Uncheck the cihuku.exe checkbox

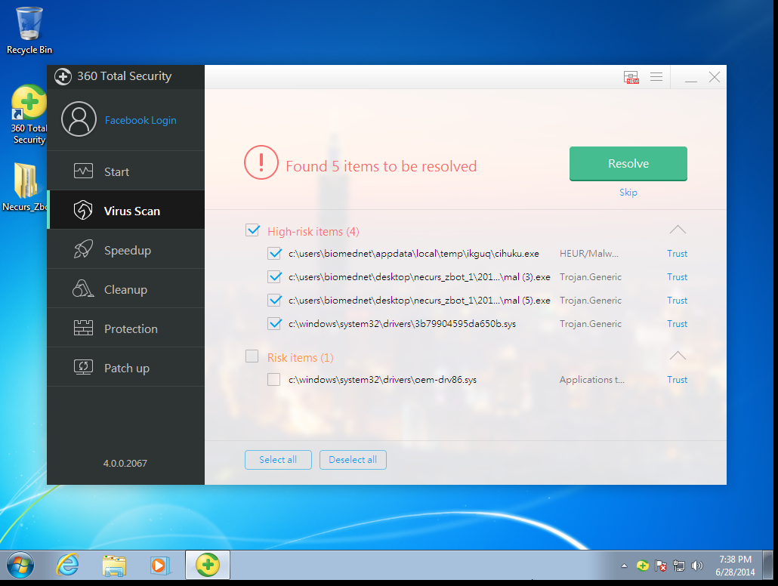(274, 254)
